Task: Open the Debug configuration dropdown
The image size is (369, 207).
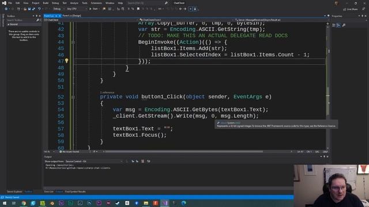Action: pyautogui.click(x=59, y=9)
